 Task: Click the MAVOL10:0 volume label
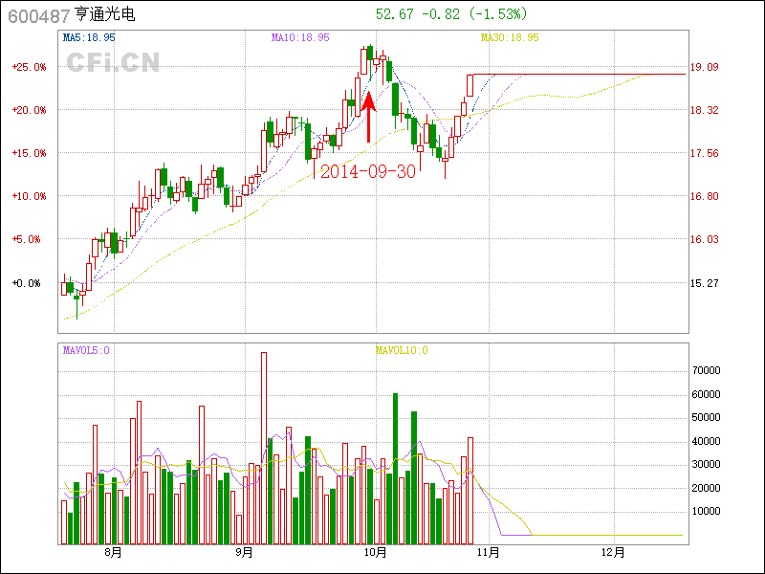(402, 350)
